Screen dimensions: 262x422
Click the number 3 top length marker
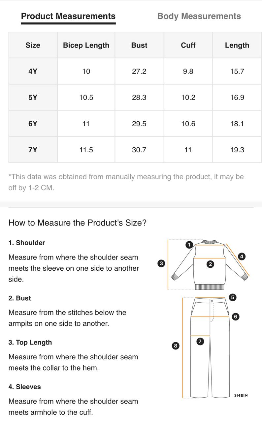pos(161,263)
